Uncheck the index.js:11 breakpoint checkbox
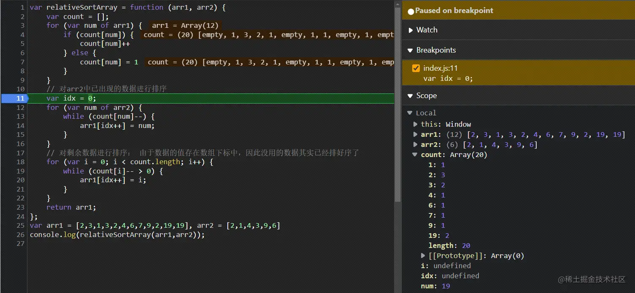The height and width of the screenshot is (293, 635). 416,68
